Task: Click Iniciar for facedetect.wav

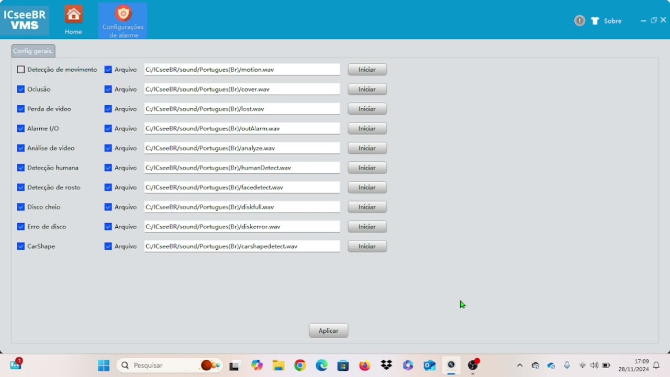Action: pos(367,187)
